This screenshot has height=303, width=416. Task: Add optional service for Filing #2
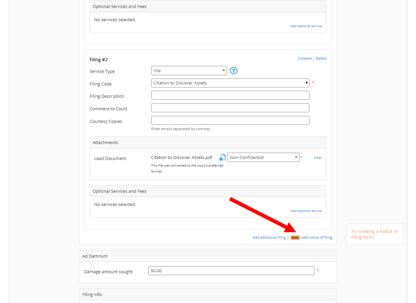pyautogui.click(x=306, y=211)
